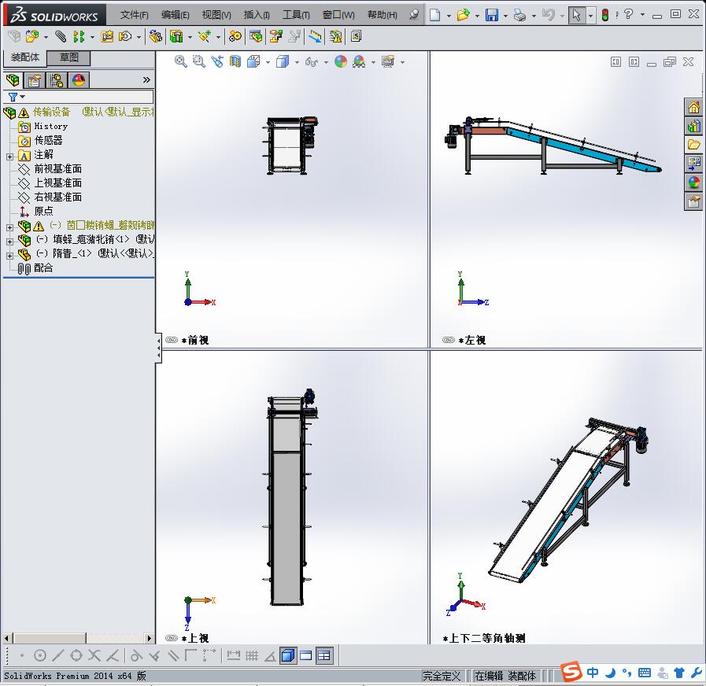Viewport: 706px width, 686px height.
Task: Expand more manager tabs double chevron
Action: tap(146, 79)
